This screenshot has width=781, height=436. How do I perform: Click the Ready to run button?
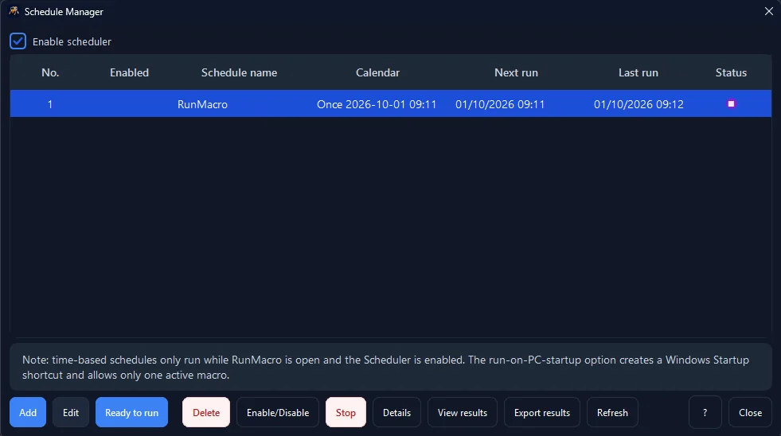pos(131,413)
